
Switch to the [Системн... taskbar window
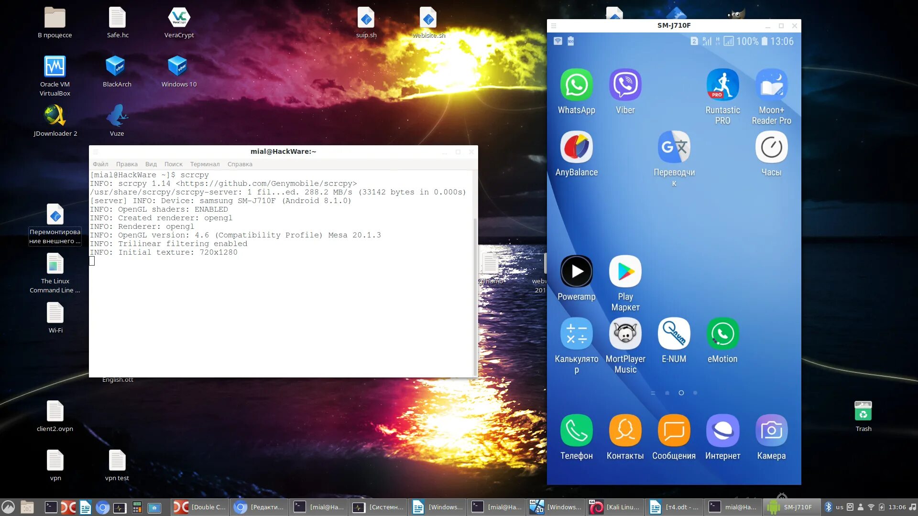point(378,507)
